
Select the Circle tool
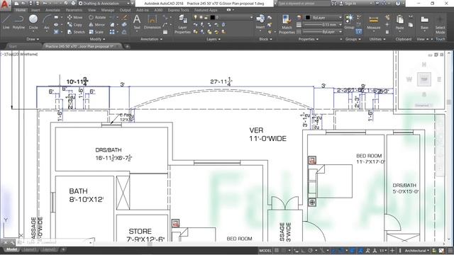33,22
